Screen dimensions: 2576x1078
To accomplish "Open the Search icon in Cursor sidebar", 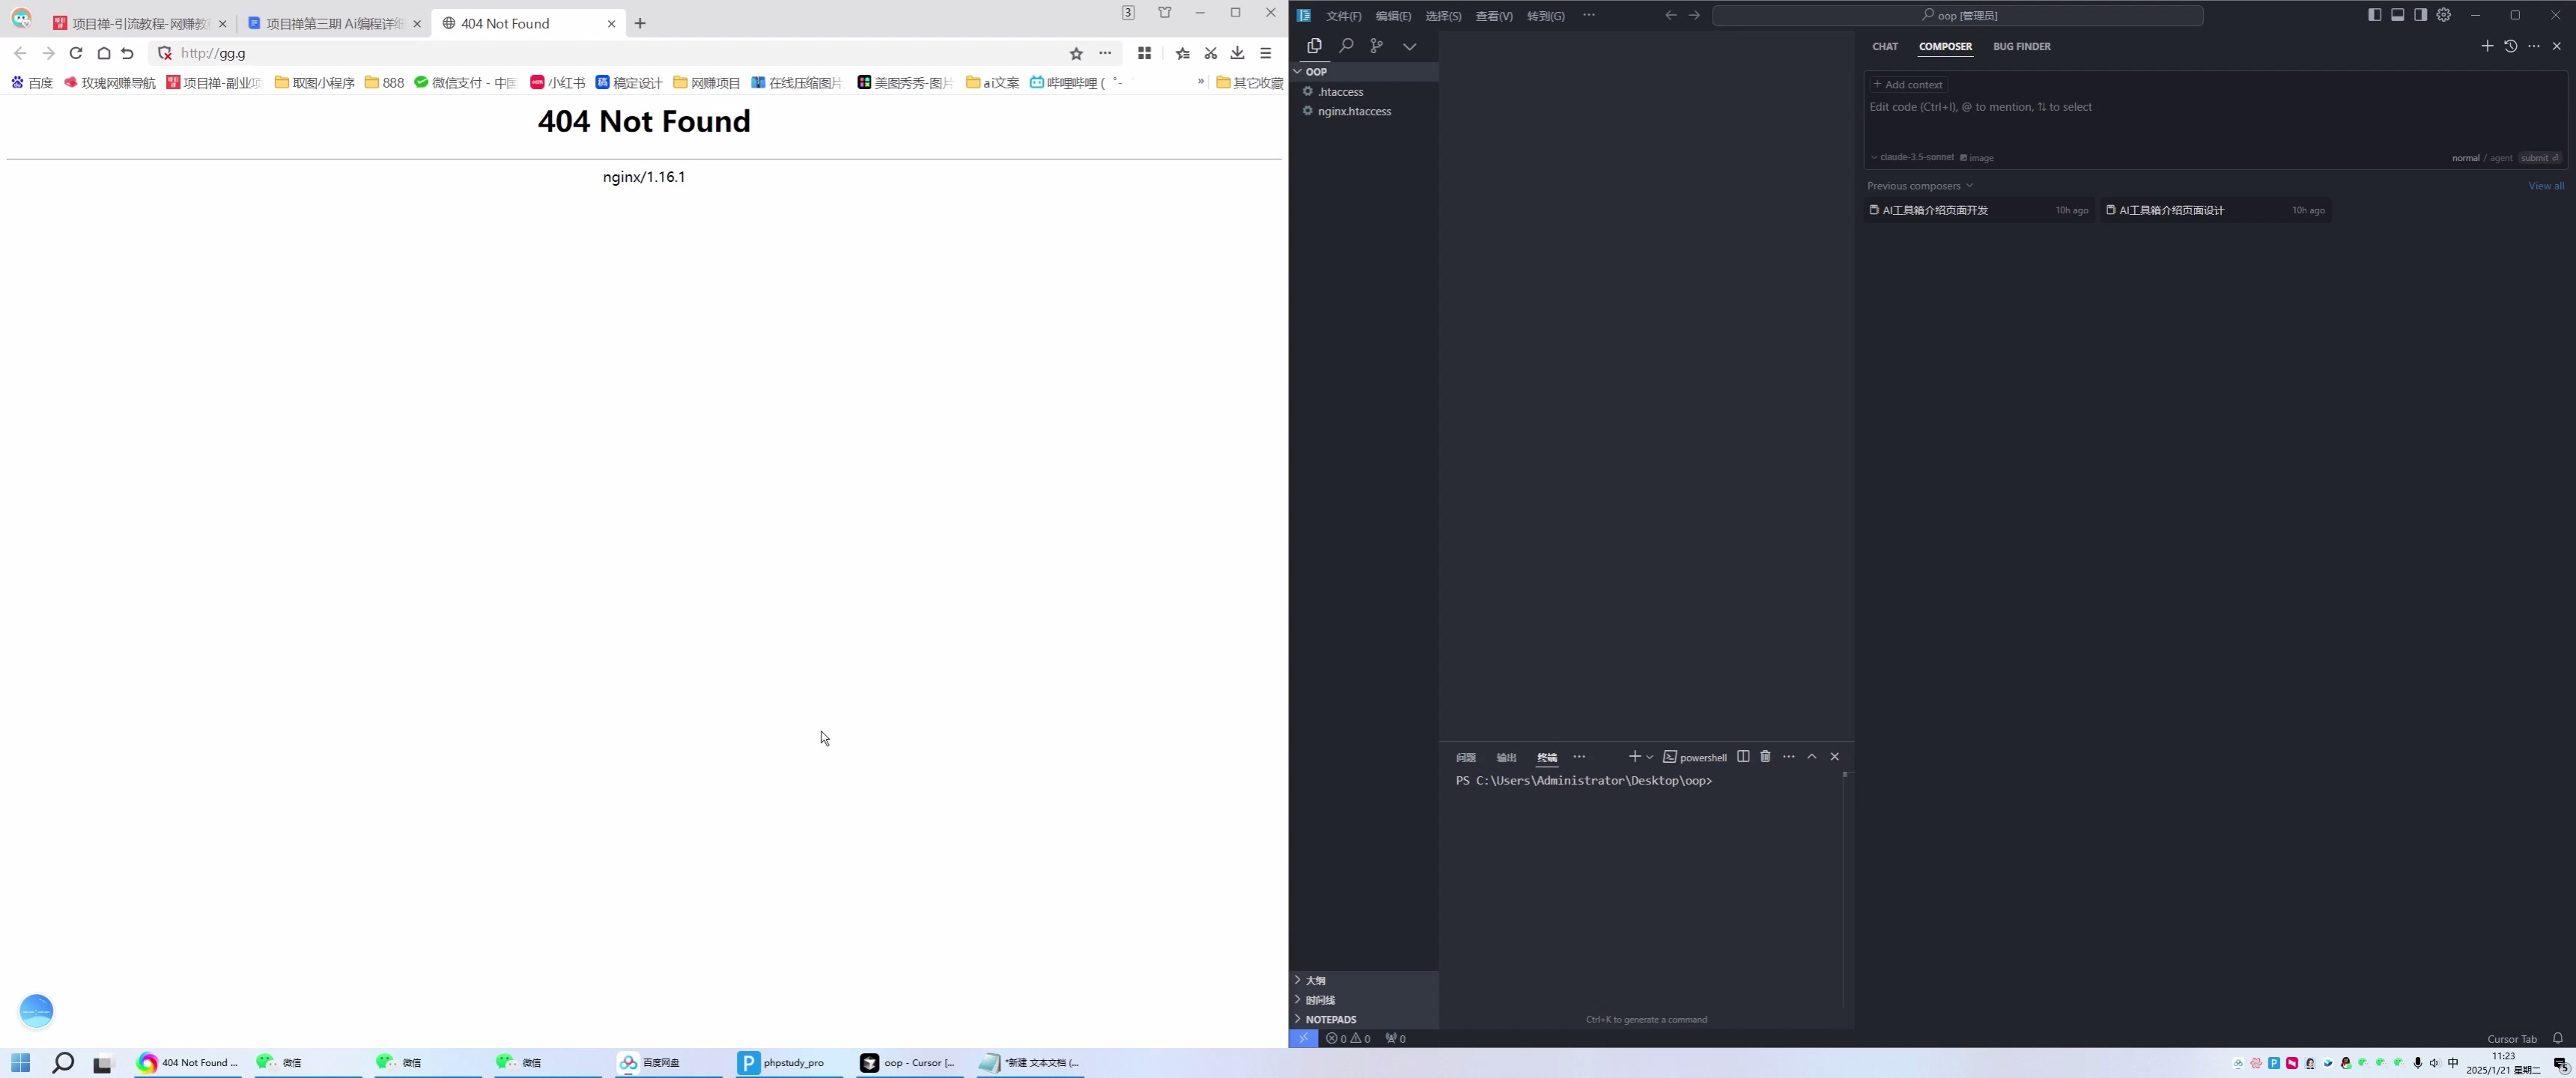I will pos(1345,45).
